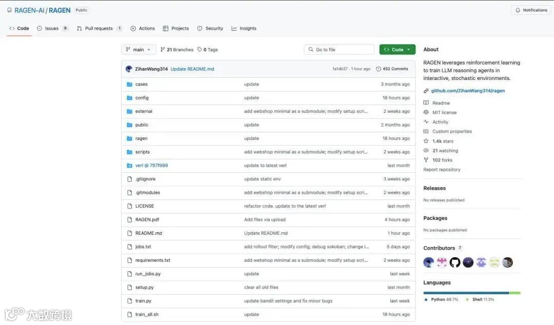Open github.com/ZihanWang314/ragen link
The height and width of the screenshot is (325, 554).
coord(468,91)
